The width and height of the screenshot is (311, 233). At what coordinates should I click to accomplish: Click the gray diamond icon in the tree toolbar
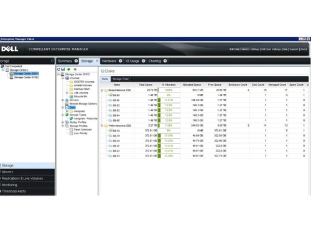[x=75, y=70]
